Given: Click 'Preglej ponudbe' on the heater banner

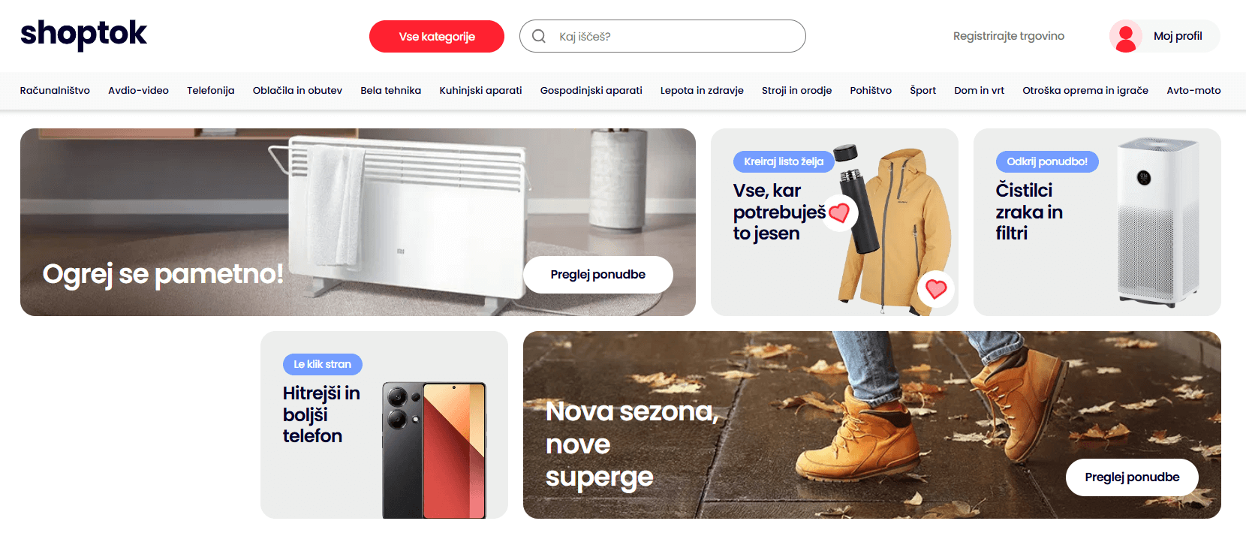Looking at the screenshot, I should [598, 275].
